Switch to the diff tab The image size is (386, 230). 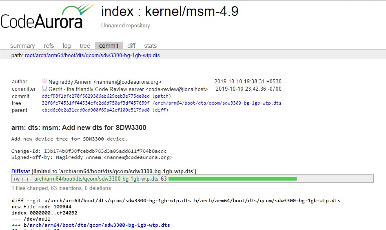(x=131, y=46)
